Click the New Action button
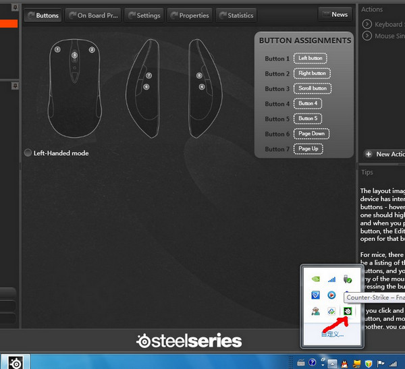Image resolution: width=405 pixels, height=369 pixels. coord(383,154)
